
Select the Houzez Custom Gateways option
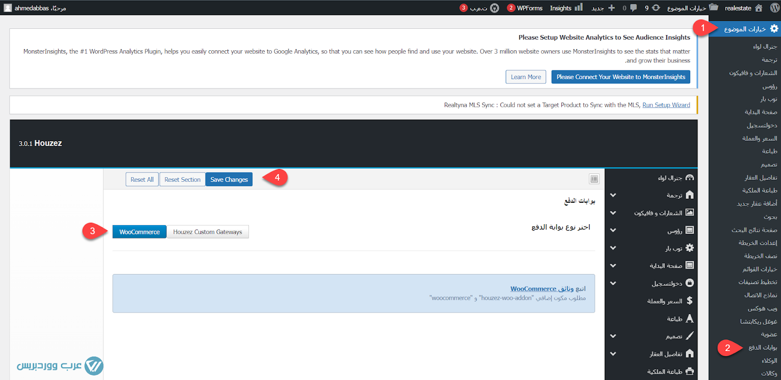[207, 232]
